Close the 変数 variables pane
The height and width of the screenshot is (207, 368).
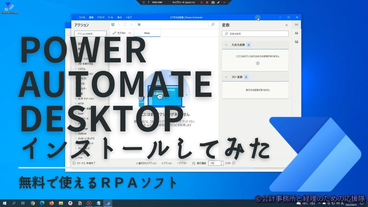(x=286, y=25)
